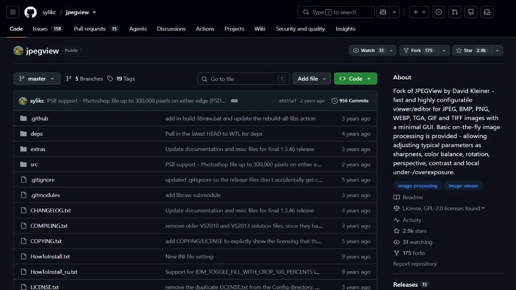Focus the Go to file input
This screenshot has height=290, width=516.
tap(243, 79)
